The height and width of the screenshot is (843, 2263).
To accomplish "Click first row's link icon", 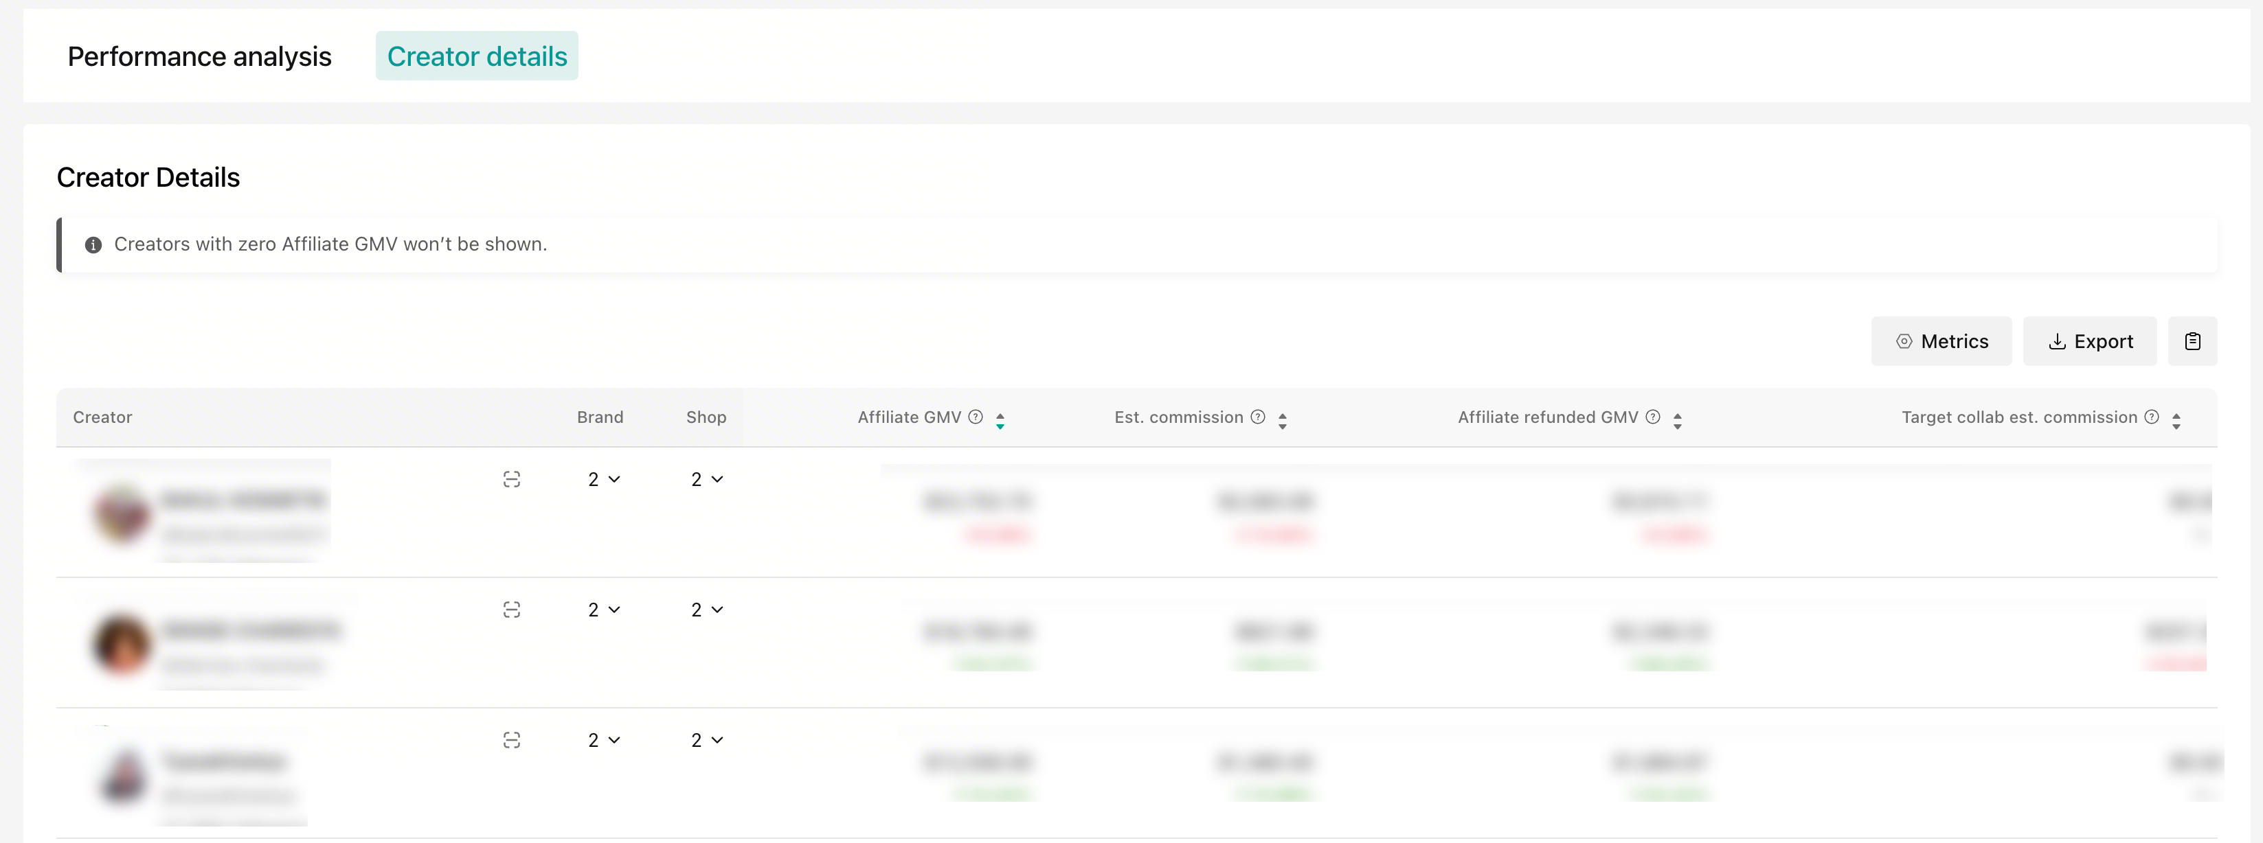I will point(511,479).
